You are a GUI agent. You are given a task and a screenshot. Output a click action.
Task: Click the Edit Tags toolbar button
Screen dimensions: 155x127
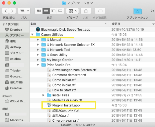100,11
